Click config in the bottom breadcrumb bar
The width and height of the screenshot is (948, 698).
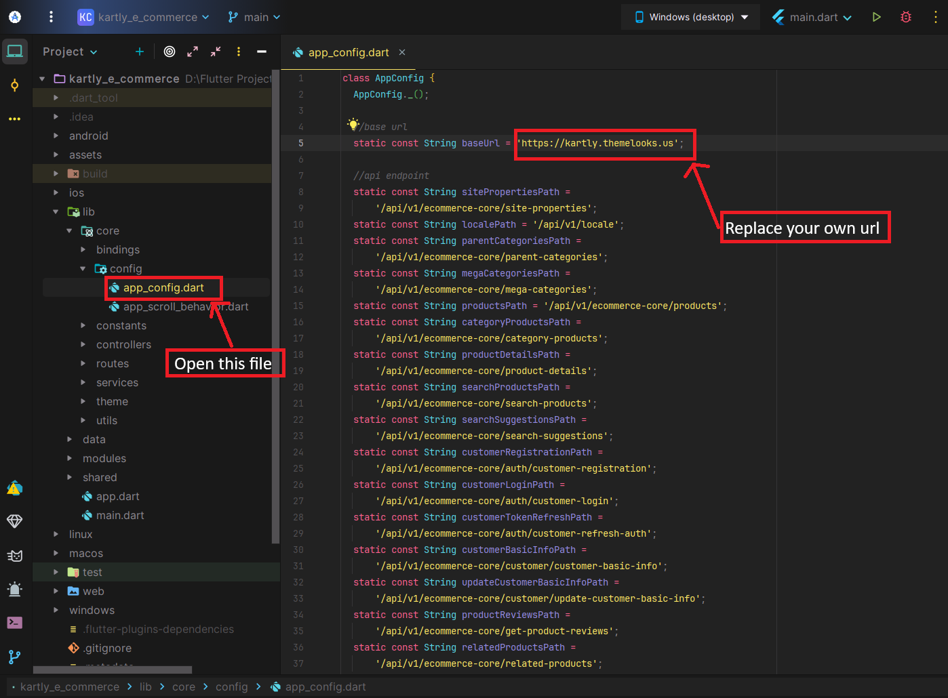(231, 686)
